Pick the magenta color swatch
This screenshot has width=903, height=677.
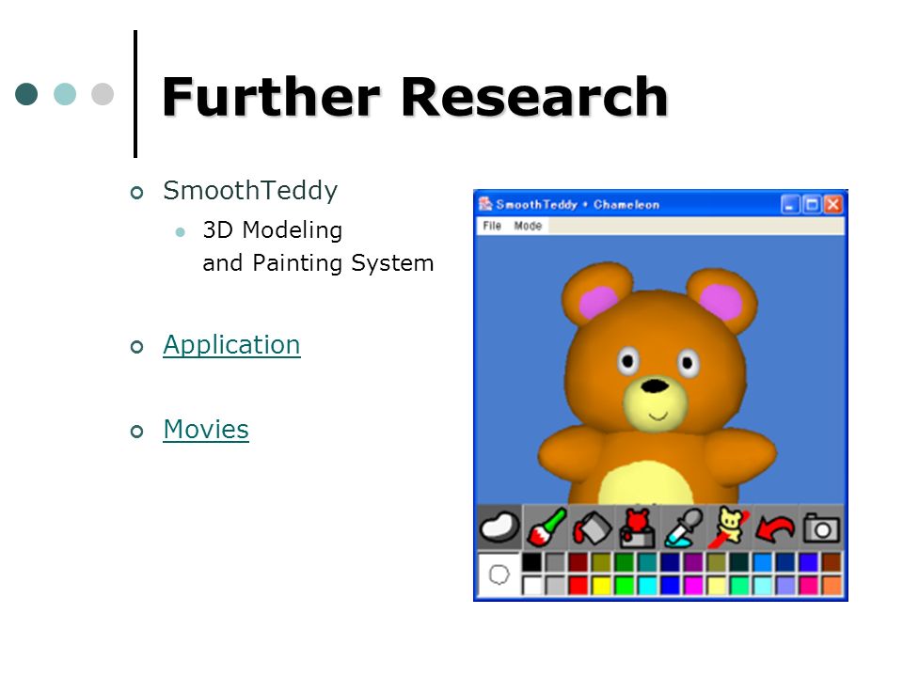click(x=693, y=586)
